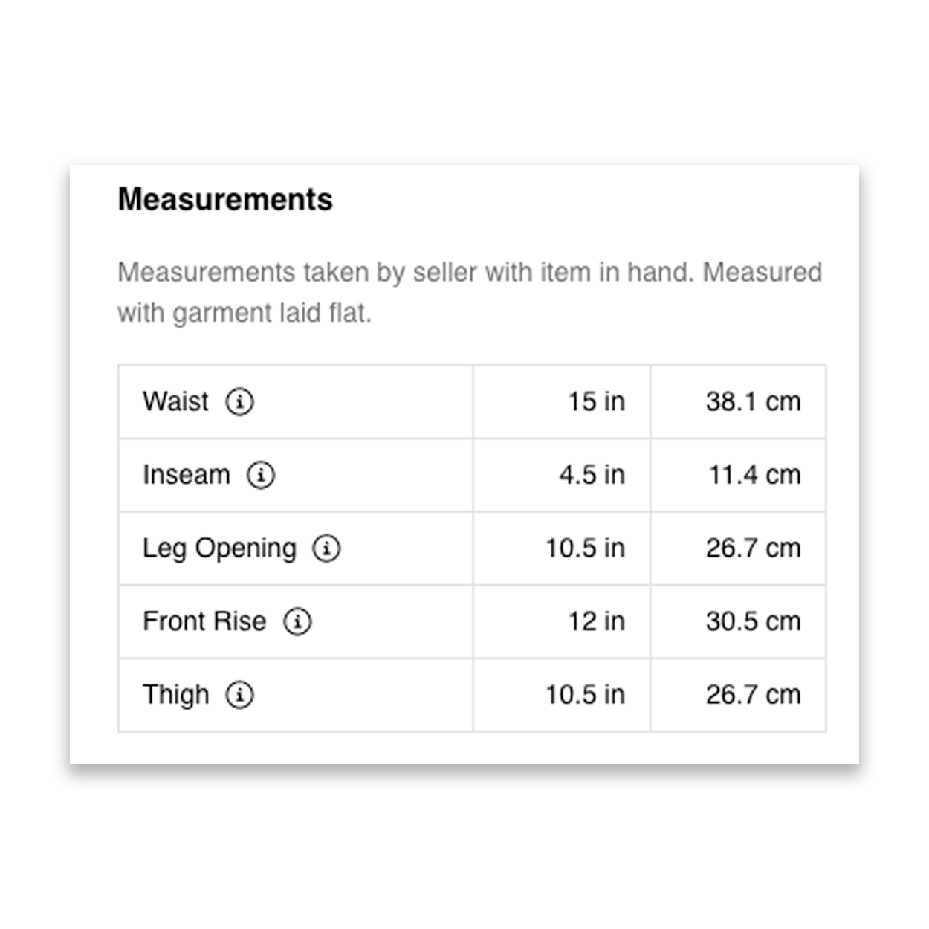Click the info icon beside Thigh

coord(239,695)
